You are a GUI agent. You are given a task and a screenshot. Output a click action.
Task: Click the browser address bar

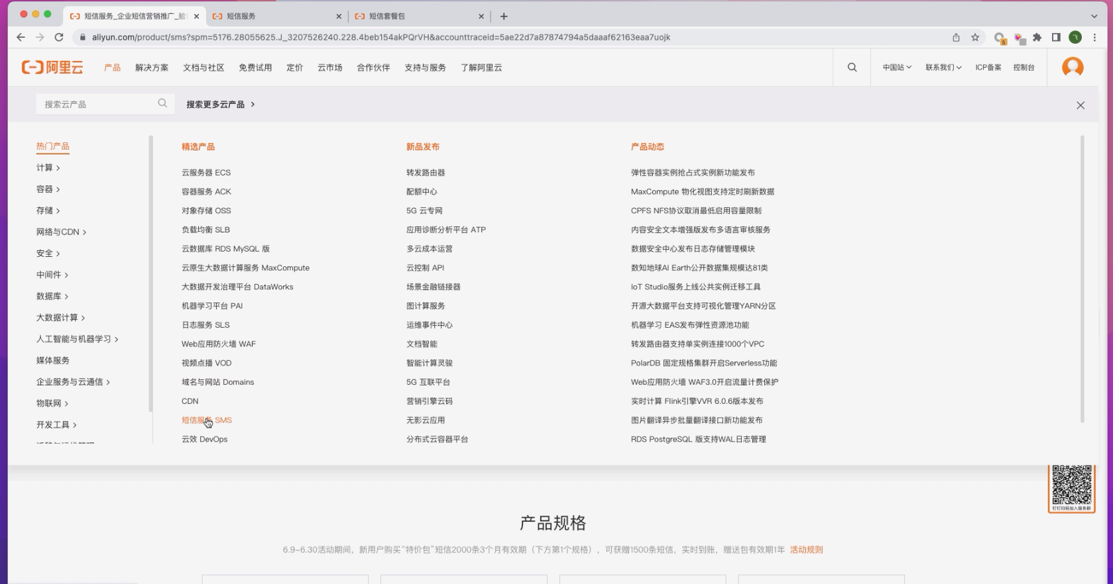pos(510,37)
